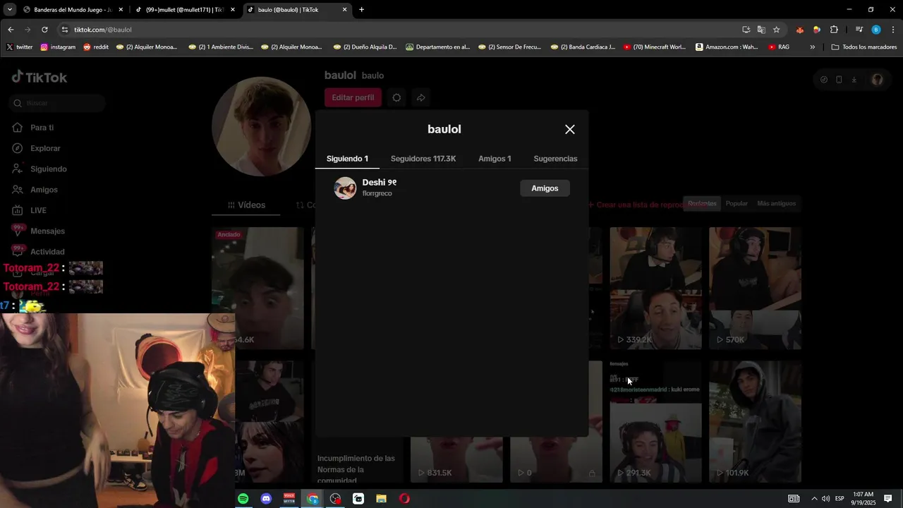Open Siguiendo in the left sidebar
The width and height of the screenshot is (903, 508).
click(48, 169)
